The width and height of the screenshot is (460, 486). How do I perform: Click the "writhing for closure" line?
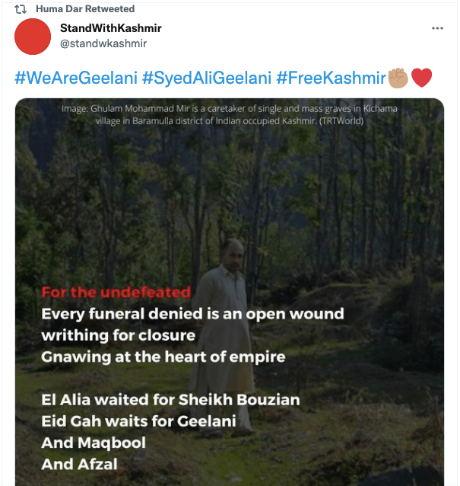pyautogui.click(x=118, y=335)
